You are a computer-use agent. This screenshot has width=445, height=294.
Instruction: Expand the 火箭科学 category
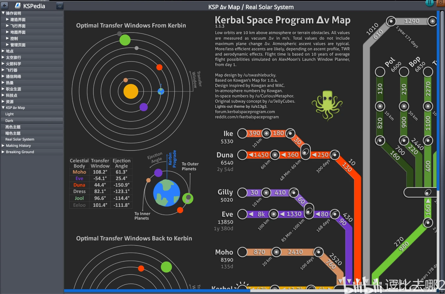pyautogui.click(x=32, y=64)
